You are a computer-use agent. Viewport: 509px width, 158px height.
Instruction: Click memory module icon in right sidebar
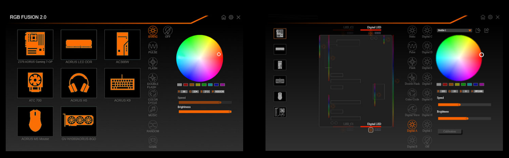[x=280, y=49]
